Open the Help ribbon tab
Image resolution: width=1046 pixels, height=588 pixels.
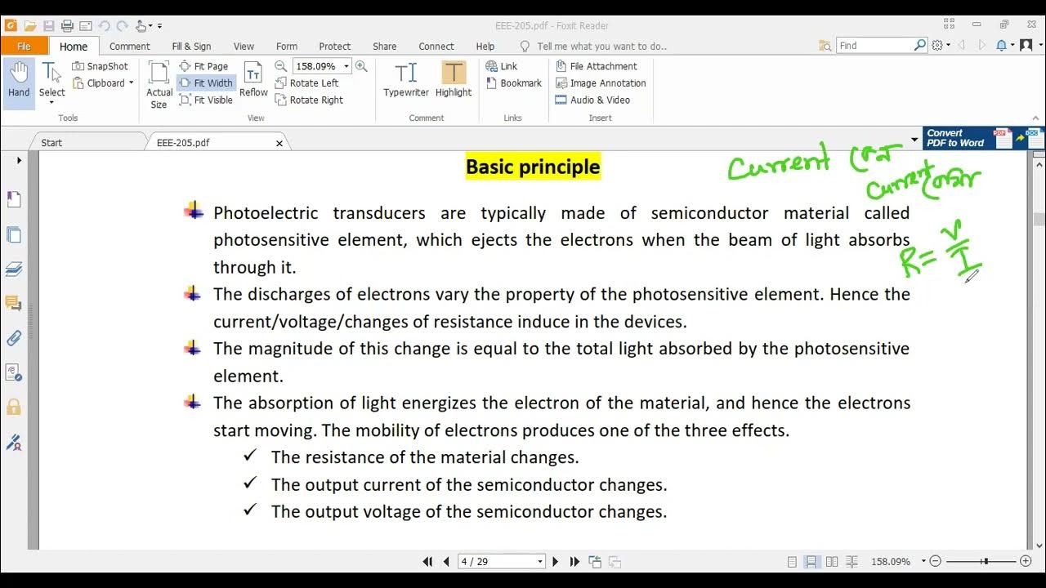click(485, 47)
